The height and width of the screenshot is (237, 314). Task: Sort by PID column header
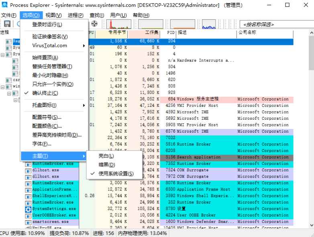tap(168, 33)
